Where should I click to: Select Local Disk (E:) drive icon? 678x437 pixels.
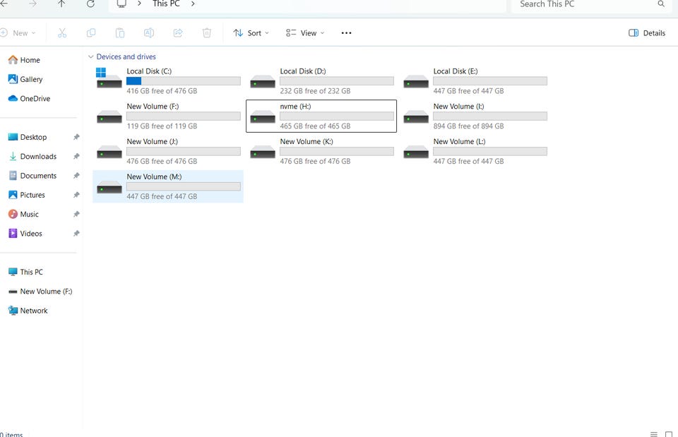click(x=416, y=81)
